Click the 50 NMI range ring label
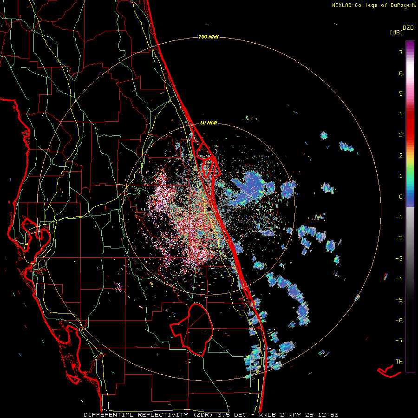 (209, 123)
